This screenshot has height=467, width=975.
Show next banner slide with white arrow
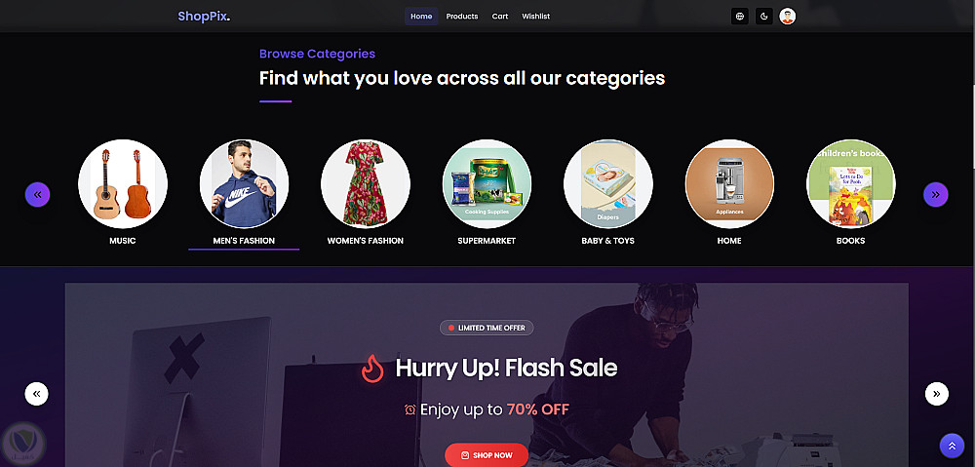coord(936,394)
